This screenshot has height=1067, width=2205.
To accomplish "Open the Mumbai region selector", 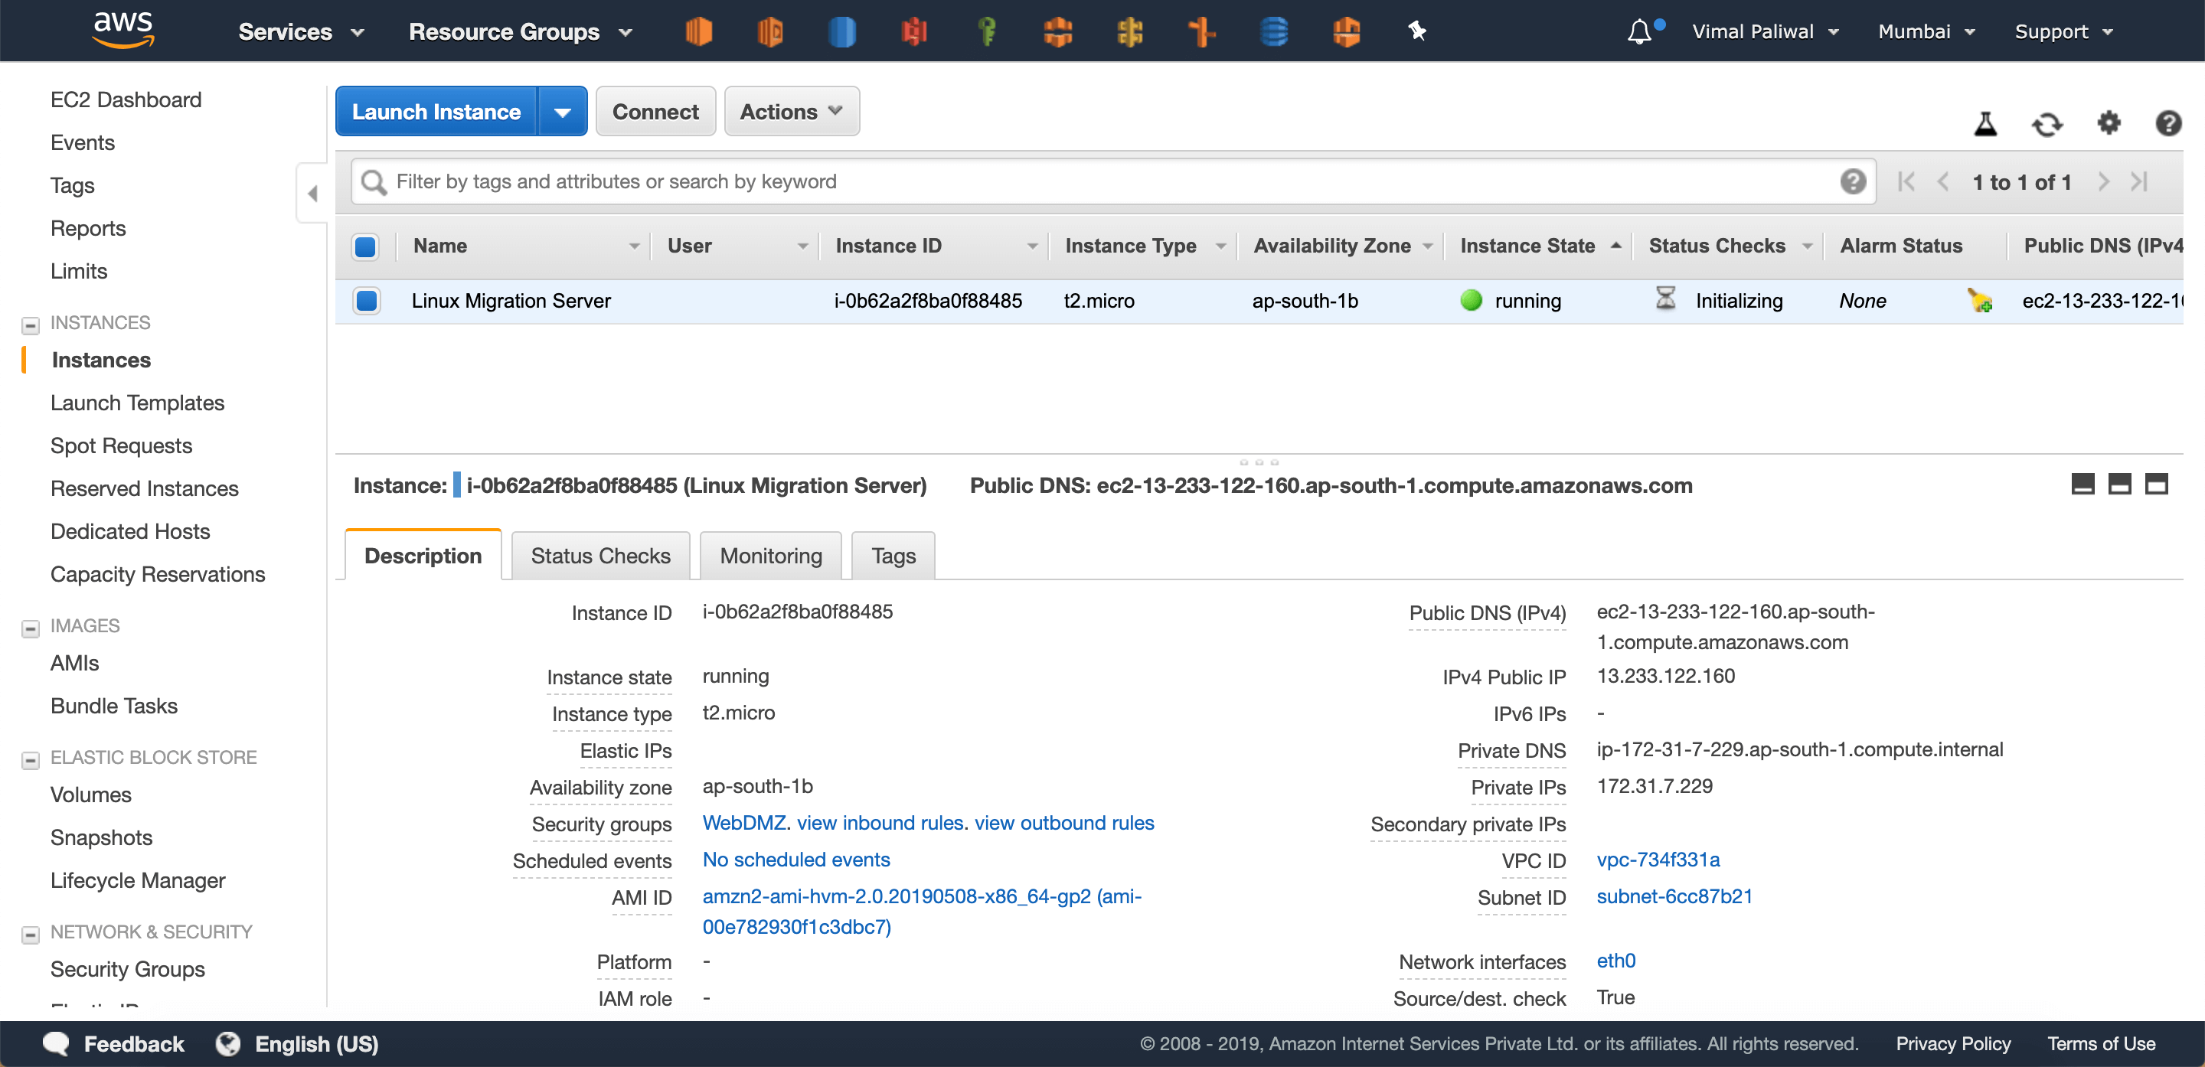I will [1926, 31].
